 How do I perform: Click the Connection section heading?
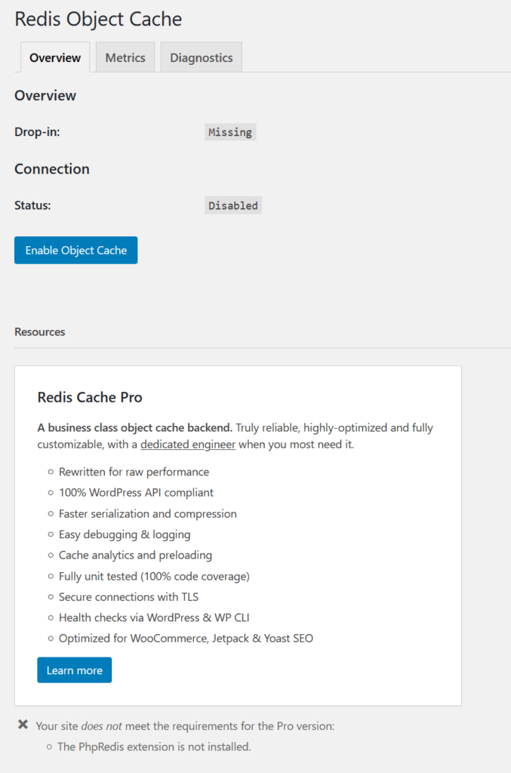pyautogui.click(x=52, y=169)
